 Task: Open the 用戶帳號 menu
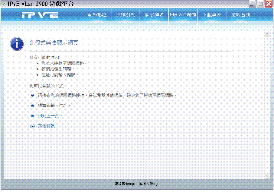tap(97, 15)
